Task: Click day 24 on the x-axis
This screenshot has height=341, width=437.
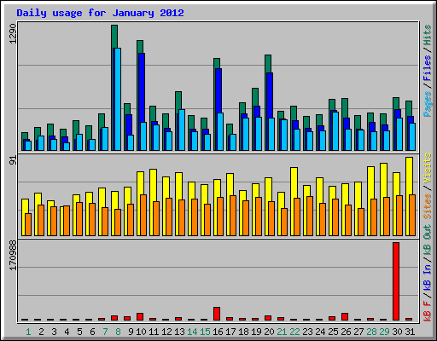Action: coord(320,332)
